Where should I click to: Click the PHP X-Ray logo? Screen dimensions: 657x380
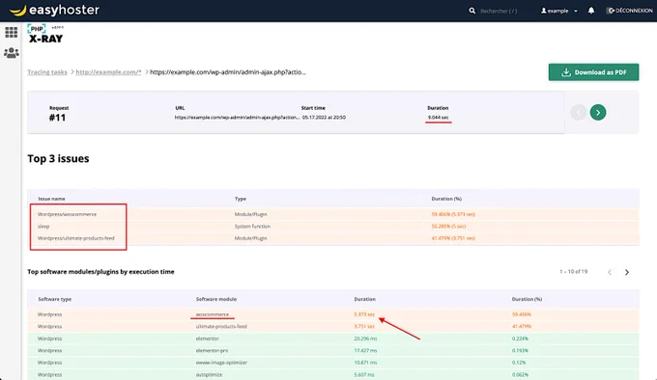[x=45, y=34]
